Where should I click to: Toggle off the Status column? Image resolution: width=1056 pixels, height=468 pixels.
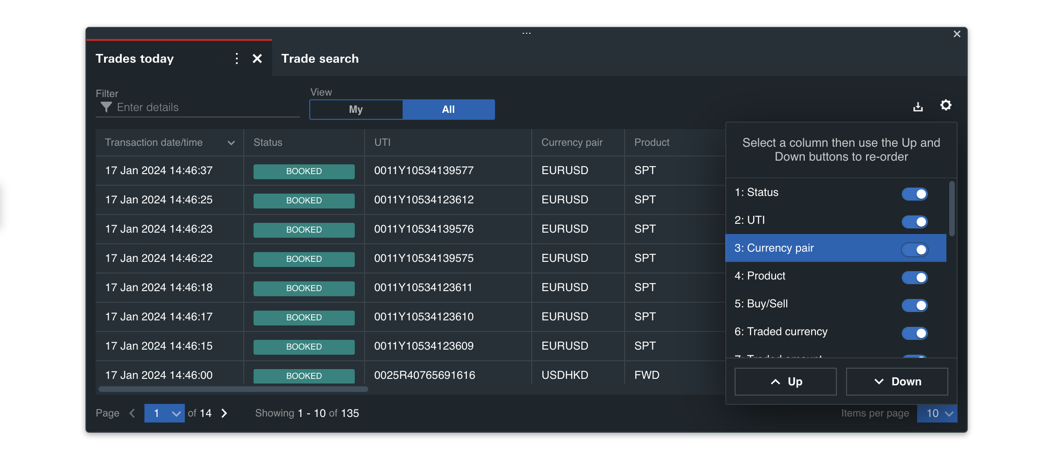[x=914, y=194]
